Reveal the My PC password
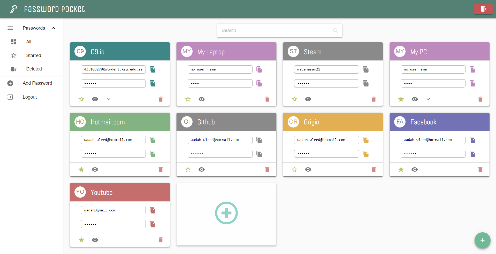496x254 pixels. 415,99
